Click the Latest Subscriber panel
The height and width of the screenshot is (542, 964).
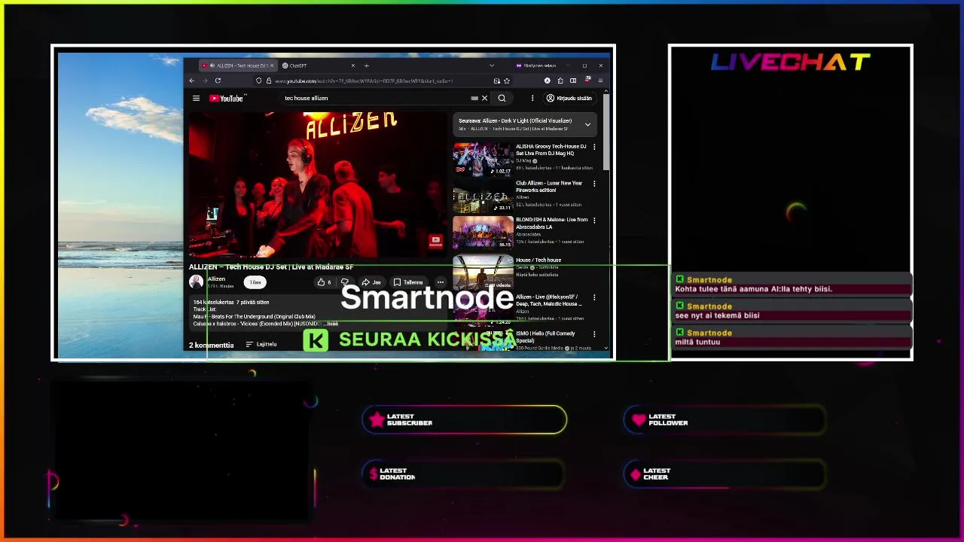pos(464,420)
